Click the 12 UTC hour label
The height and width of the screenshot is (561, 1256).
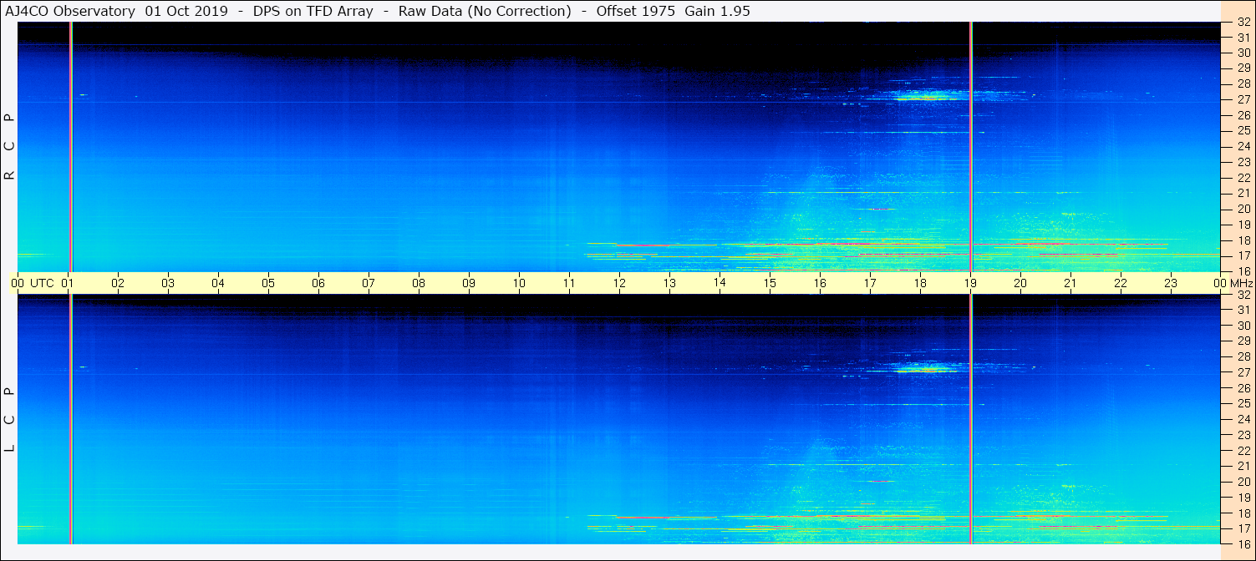[619, 283]
